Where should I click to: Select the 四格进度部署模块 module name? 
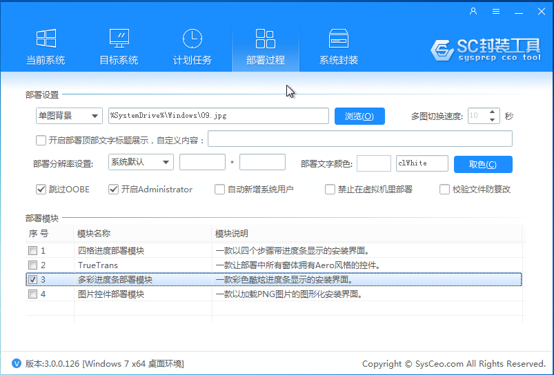[x=111, y=251]
